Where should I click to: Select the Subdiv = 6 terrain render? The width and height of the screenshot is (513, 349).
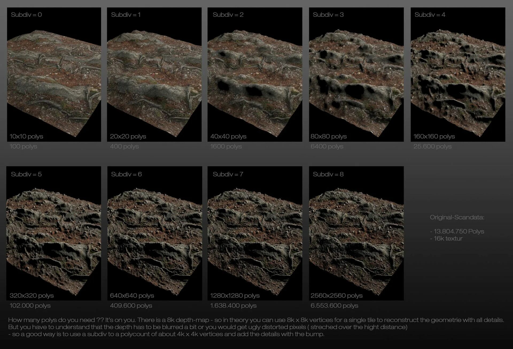tap(155, 233)
